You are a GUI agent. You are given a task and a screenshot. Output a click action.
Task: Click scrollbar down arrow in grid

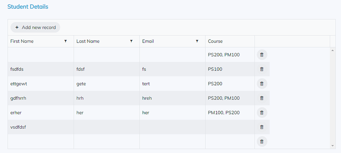pyautogui.click(x=332, y=146)
